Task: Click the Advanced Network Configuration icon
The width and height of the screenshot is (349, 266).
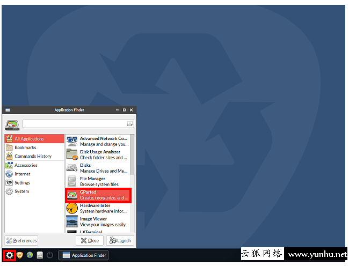Action: pos(72,142)
